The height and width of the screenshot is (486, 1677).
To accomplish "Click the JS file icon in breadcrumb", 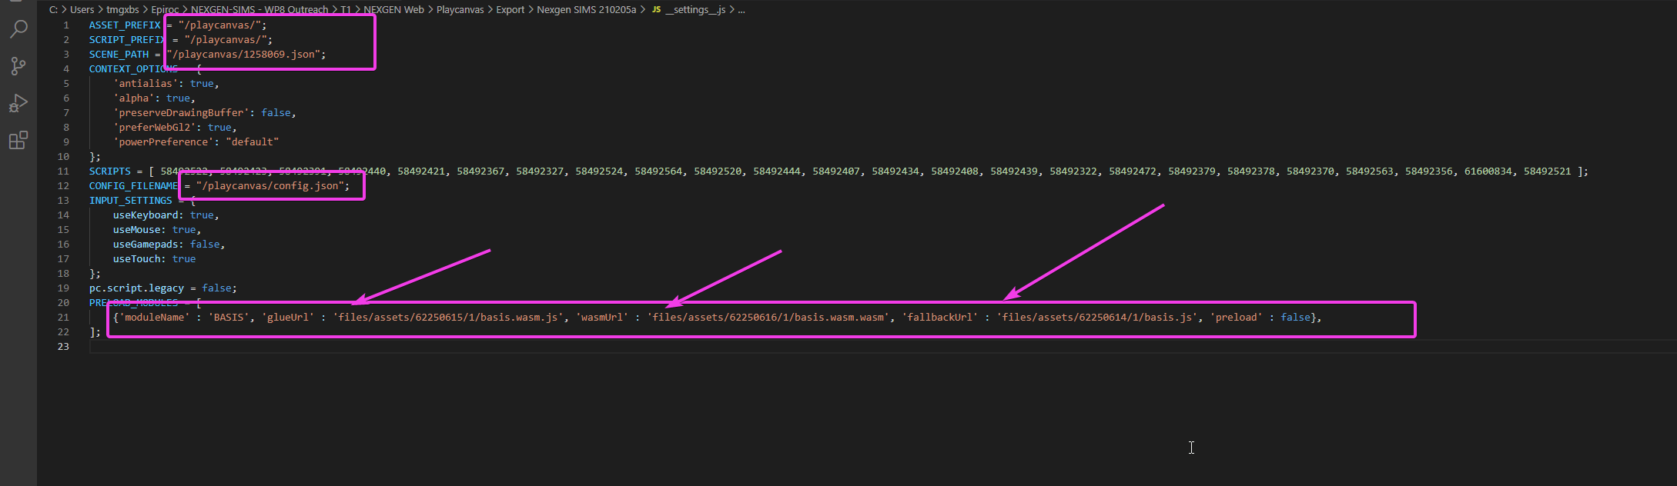I will [x=656, y=10].
